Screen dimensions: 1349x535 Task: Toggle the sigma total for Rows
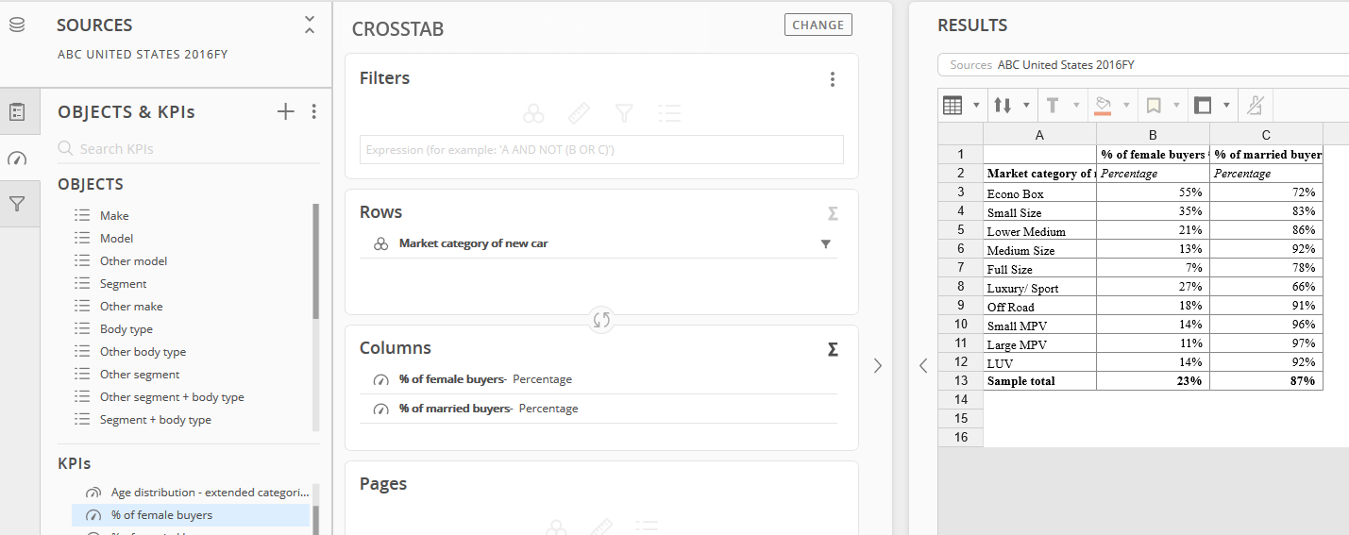pos(833,214)
